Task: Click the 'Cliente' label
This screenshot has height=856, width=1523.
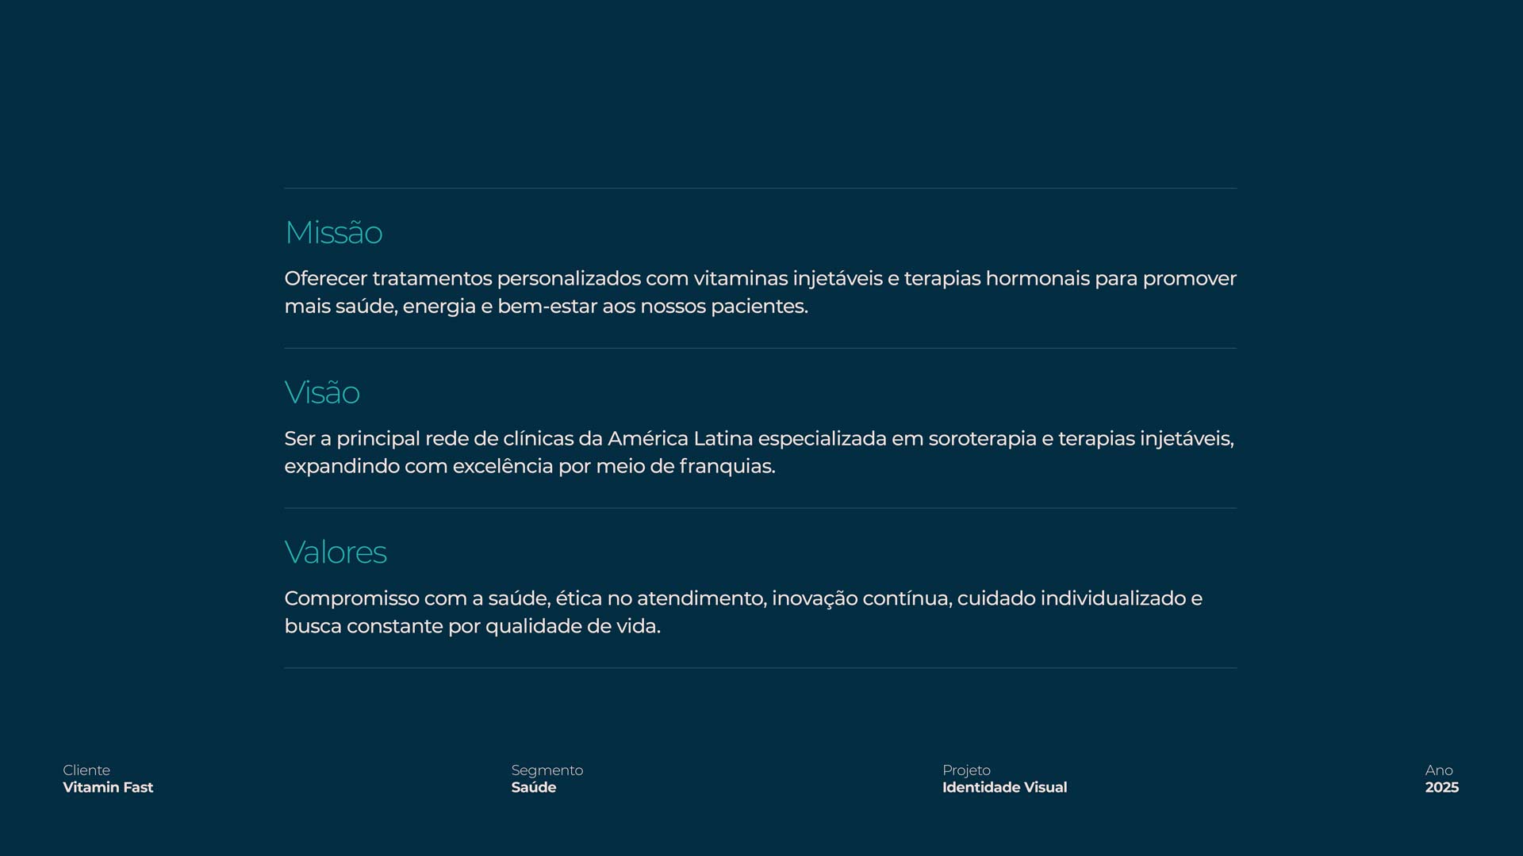Action: [x=86, y=770]
